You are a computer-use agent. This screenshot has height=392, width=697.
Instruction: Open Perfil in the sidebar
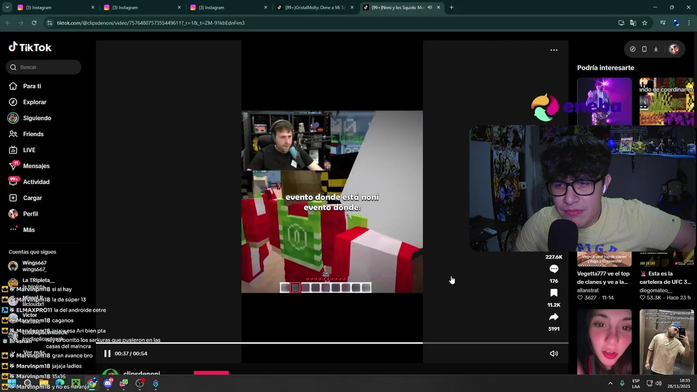[30, 214]
